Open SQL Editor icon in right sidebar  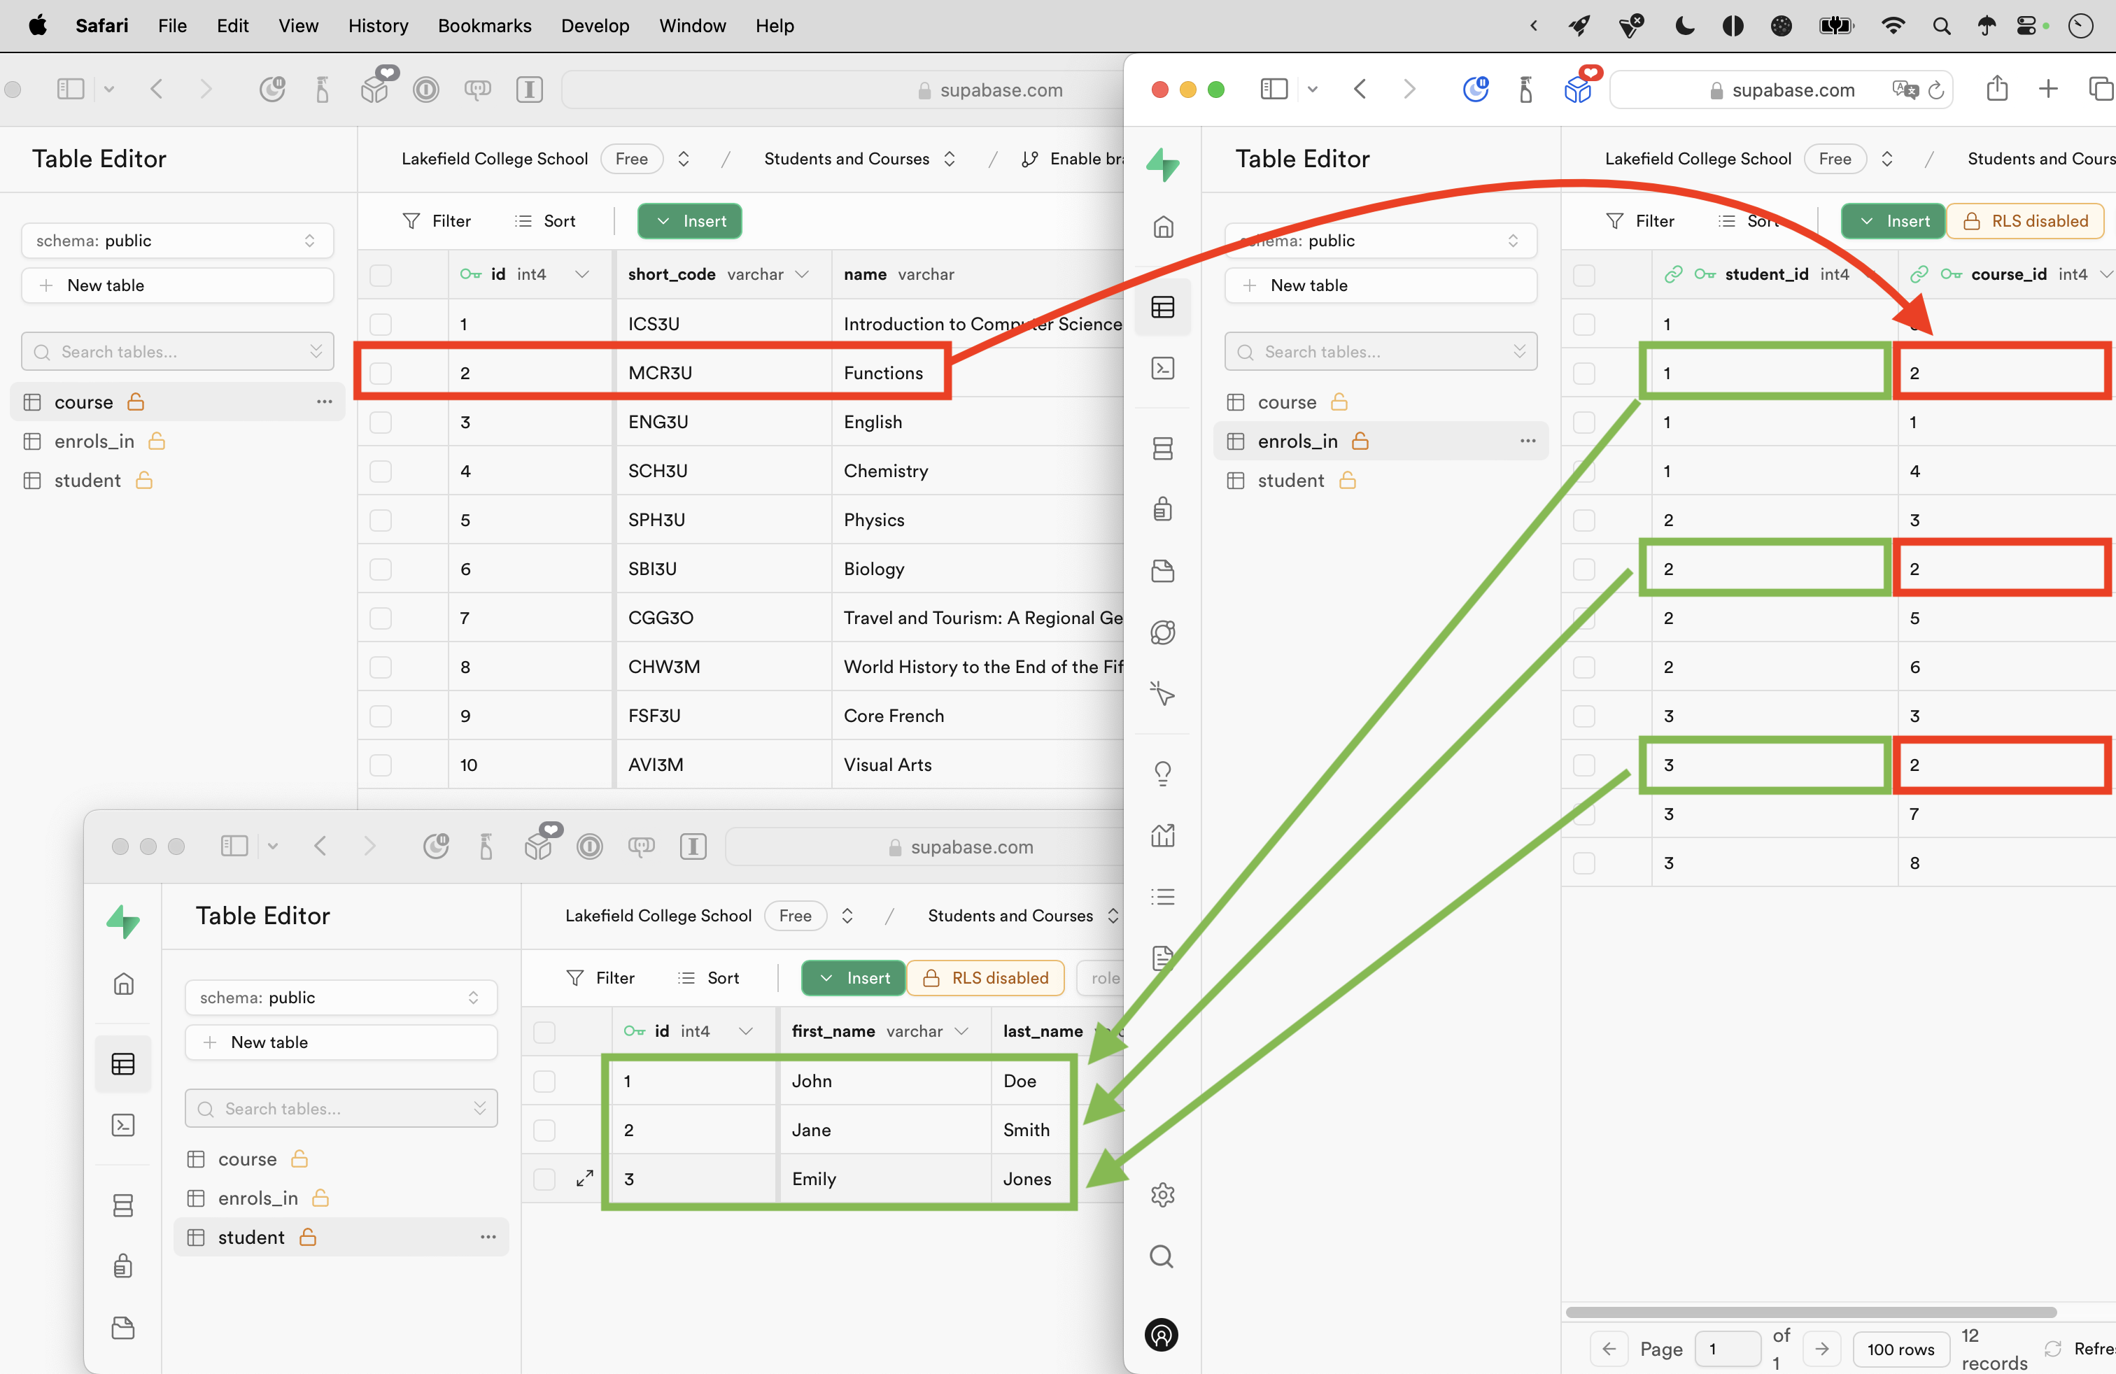tap(1162, 368)
